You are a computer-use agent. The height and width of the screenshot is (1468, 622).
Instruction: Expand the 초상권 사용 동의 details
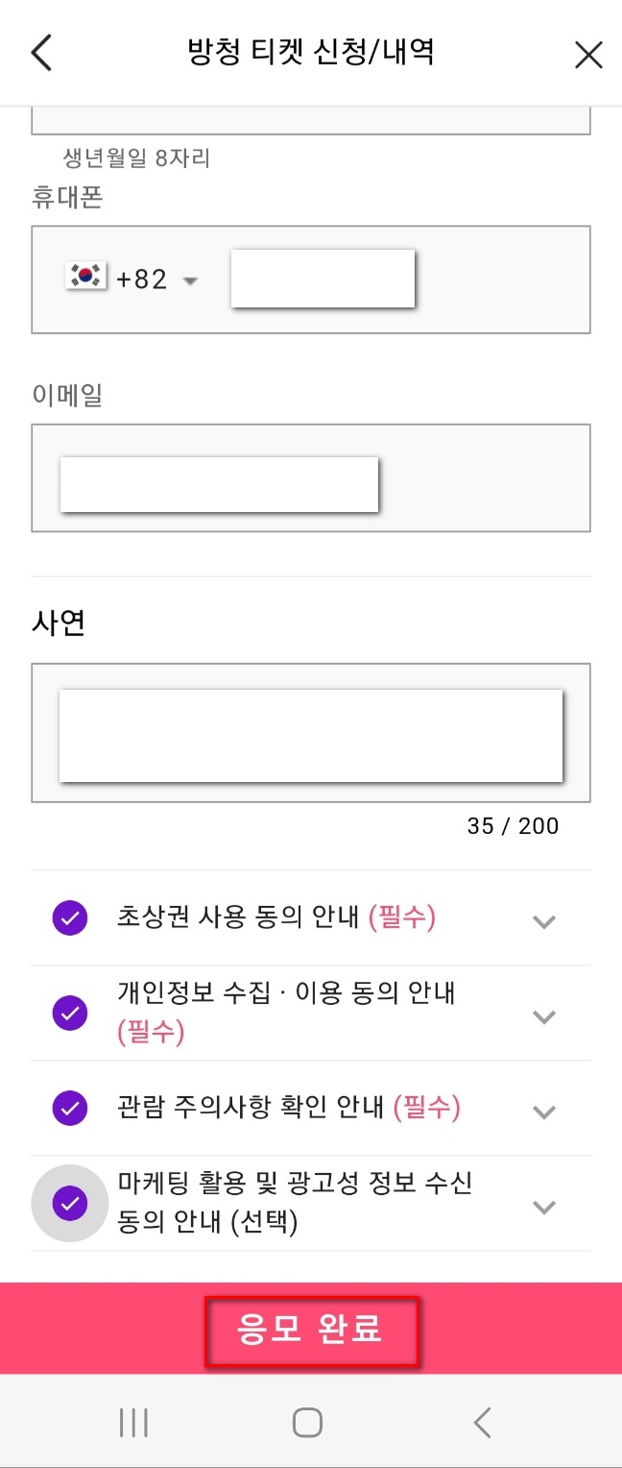pyautogui.click(x=544, y=921)
